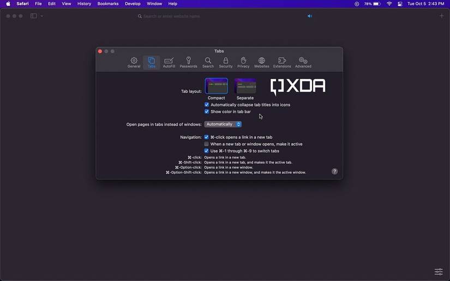
Task: Toggle Automatically collapse tab titles into icons
Action: [207, 105]
